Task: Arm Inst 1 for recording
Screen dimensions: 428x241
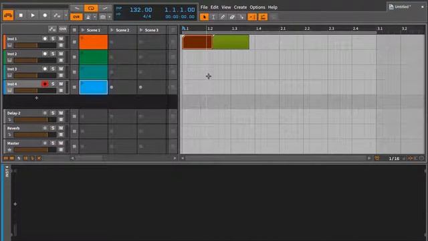Action: pos(45,39)
